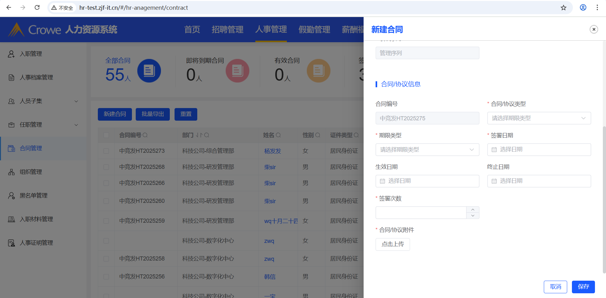Click the 人事证明管理 sidebar icon
606x298 pixels.
(x=11, y=243)
